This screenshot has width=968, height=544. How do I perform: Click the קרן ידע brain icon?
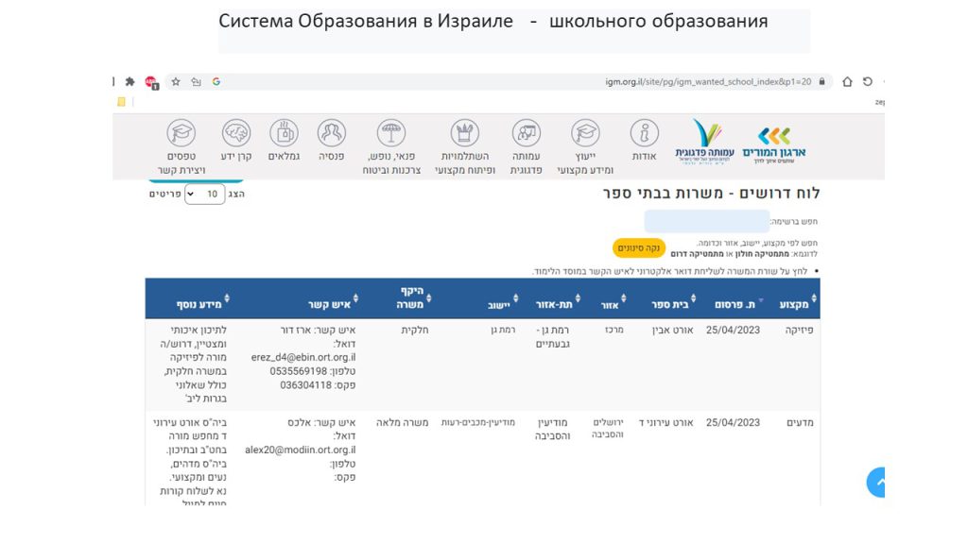236,133
